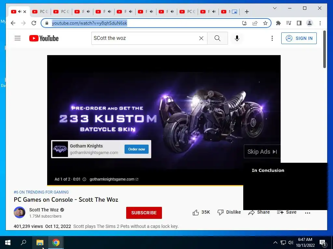Screen dimensions: 333x249
Task: Click the magnifier search button
Action: click(x=217, y=38)
